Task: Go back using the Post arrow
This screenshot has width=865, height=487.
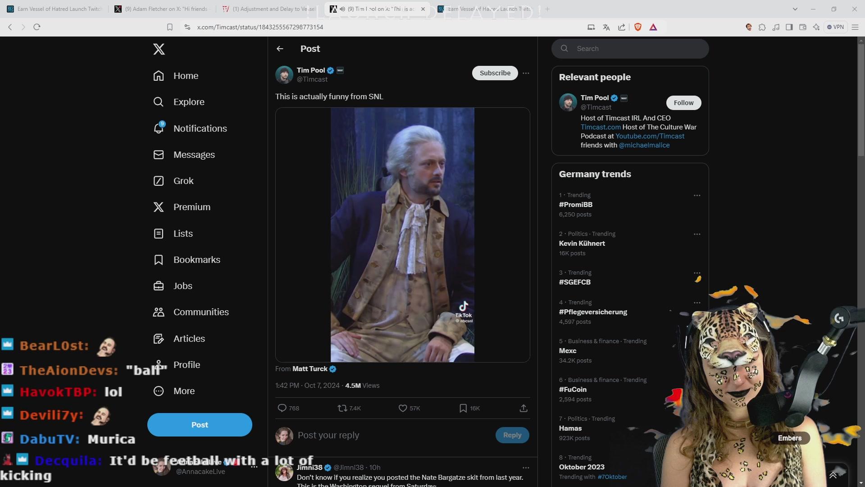Action: (280, 49)
